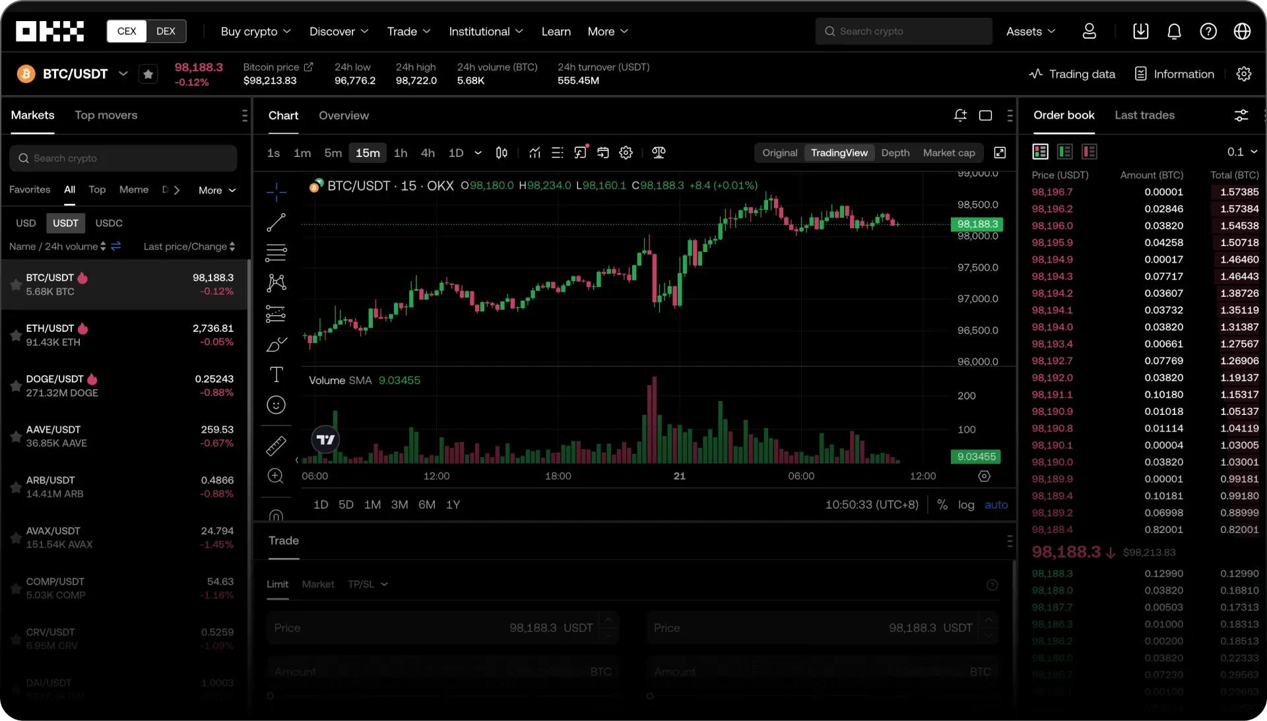Create a price alert via the bell icon
The image size is (1267, 721).
tap(960, 115)
